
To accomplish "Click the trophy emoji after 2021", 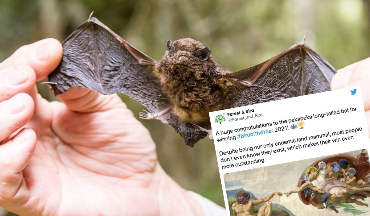I will [301, 125].
